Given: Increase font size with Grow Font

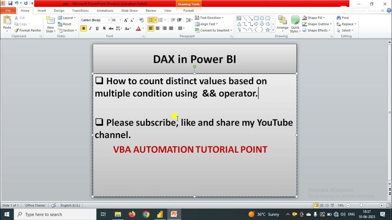Looking at the screenshot, I should [x=126, y=20].
